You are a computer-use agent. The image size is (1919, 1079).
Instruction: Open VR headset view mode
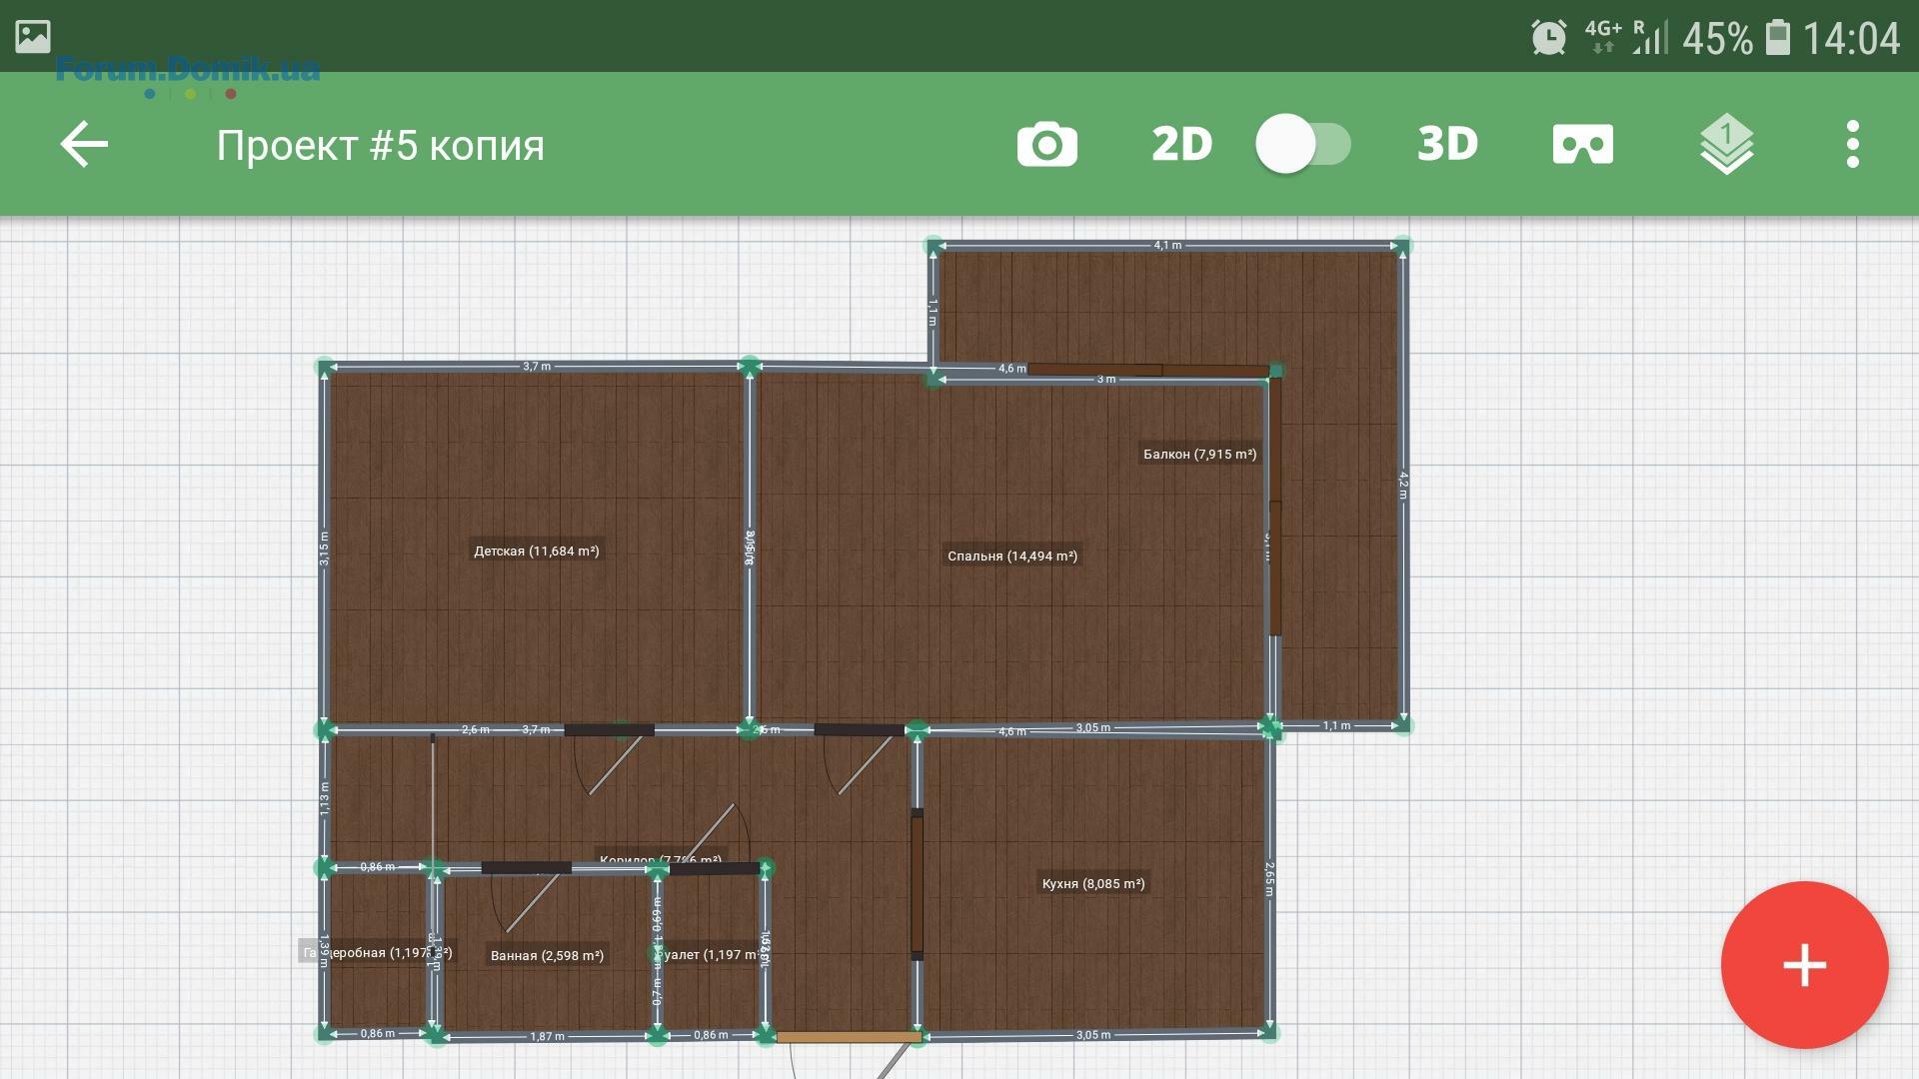pos(1582,145)
